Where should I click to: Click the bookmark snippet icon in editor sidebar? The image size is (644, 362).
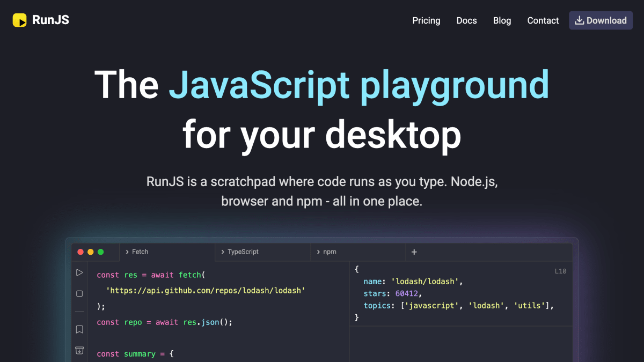(79, 329)
